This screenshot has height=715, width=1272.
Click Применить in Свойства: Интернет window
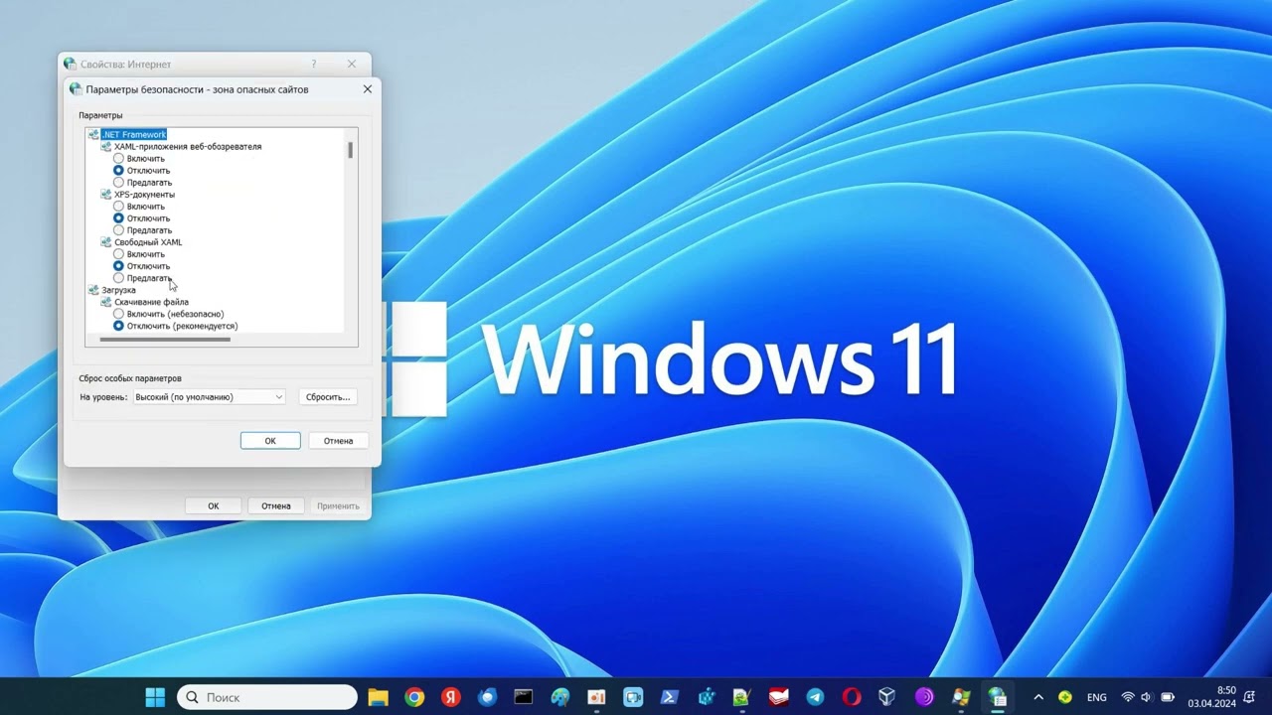pos(338,505)
